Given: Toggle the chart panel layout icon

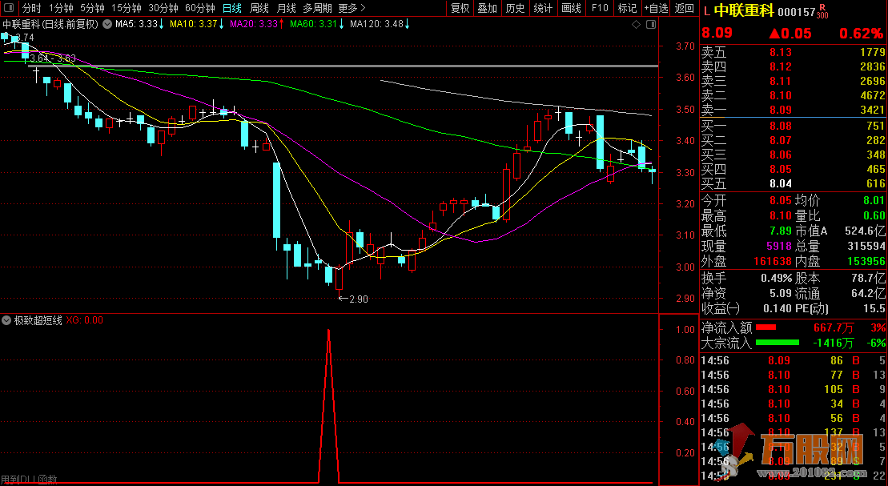Looking at the screenshot, I should [651, 24].
